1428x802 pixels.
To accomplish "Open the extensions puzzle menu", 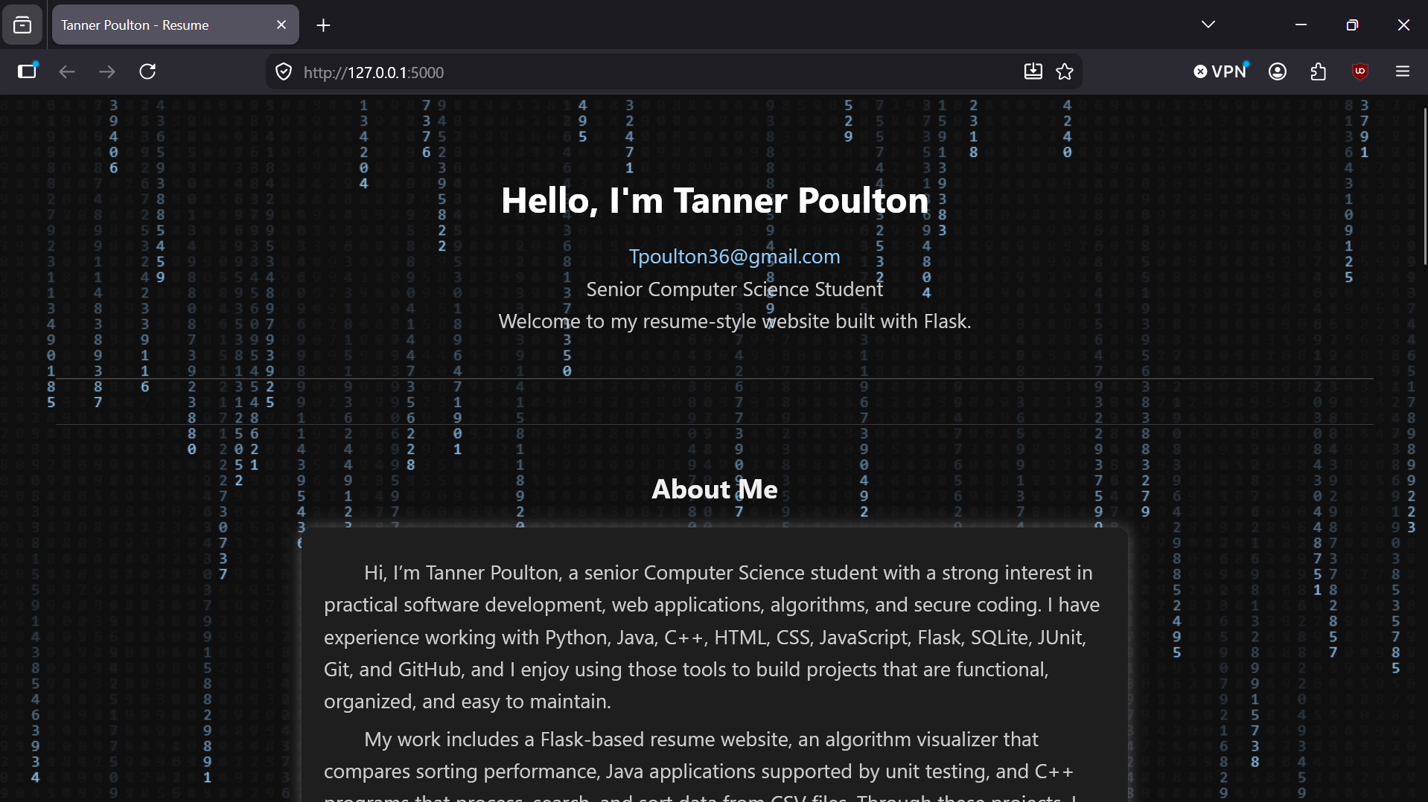I will coord(1319,71).
